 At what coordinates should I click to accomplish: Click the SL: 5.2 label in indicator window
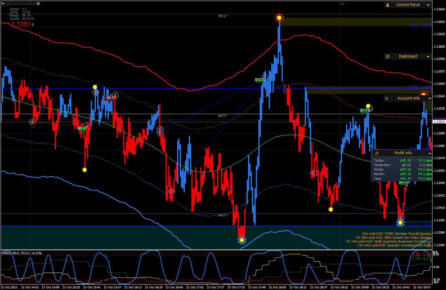point(422,254)
